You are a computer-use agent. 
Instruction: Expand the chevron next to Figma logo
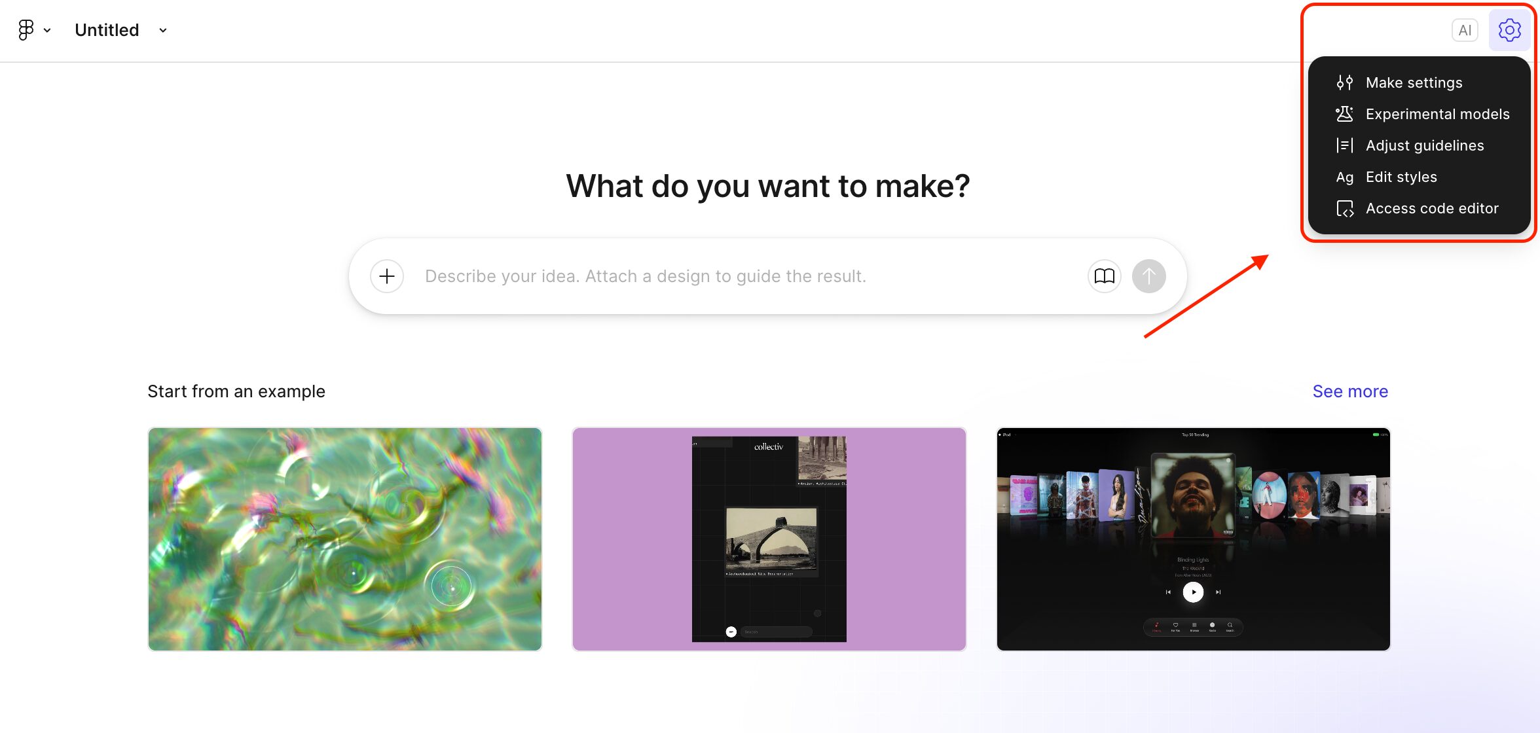[x=47, y=30]
